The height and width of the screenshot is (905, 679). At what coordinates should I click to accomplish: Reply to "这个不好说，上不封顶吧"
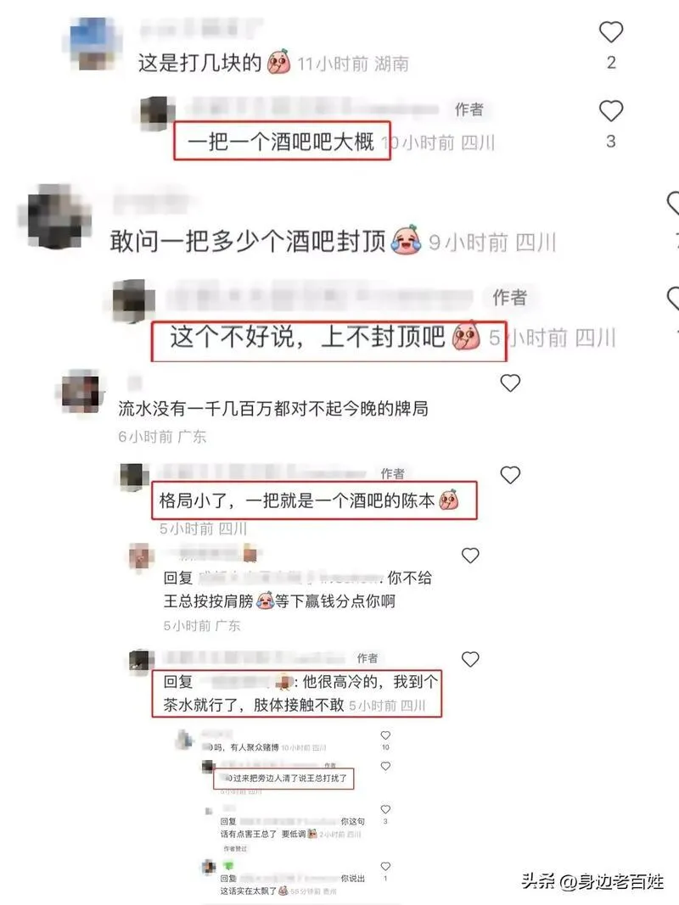pyautogui.click(x=307, y=337)
